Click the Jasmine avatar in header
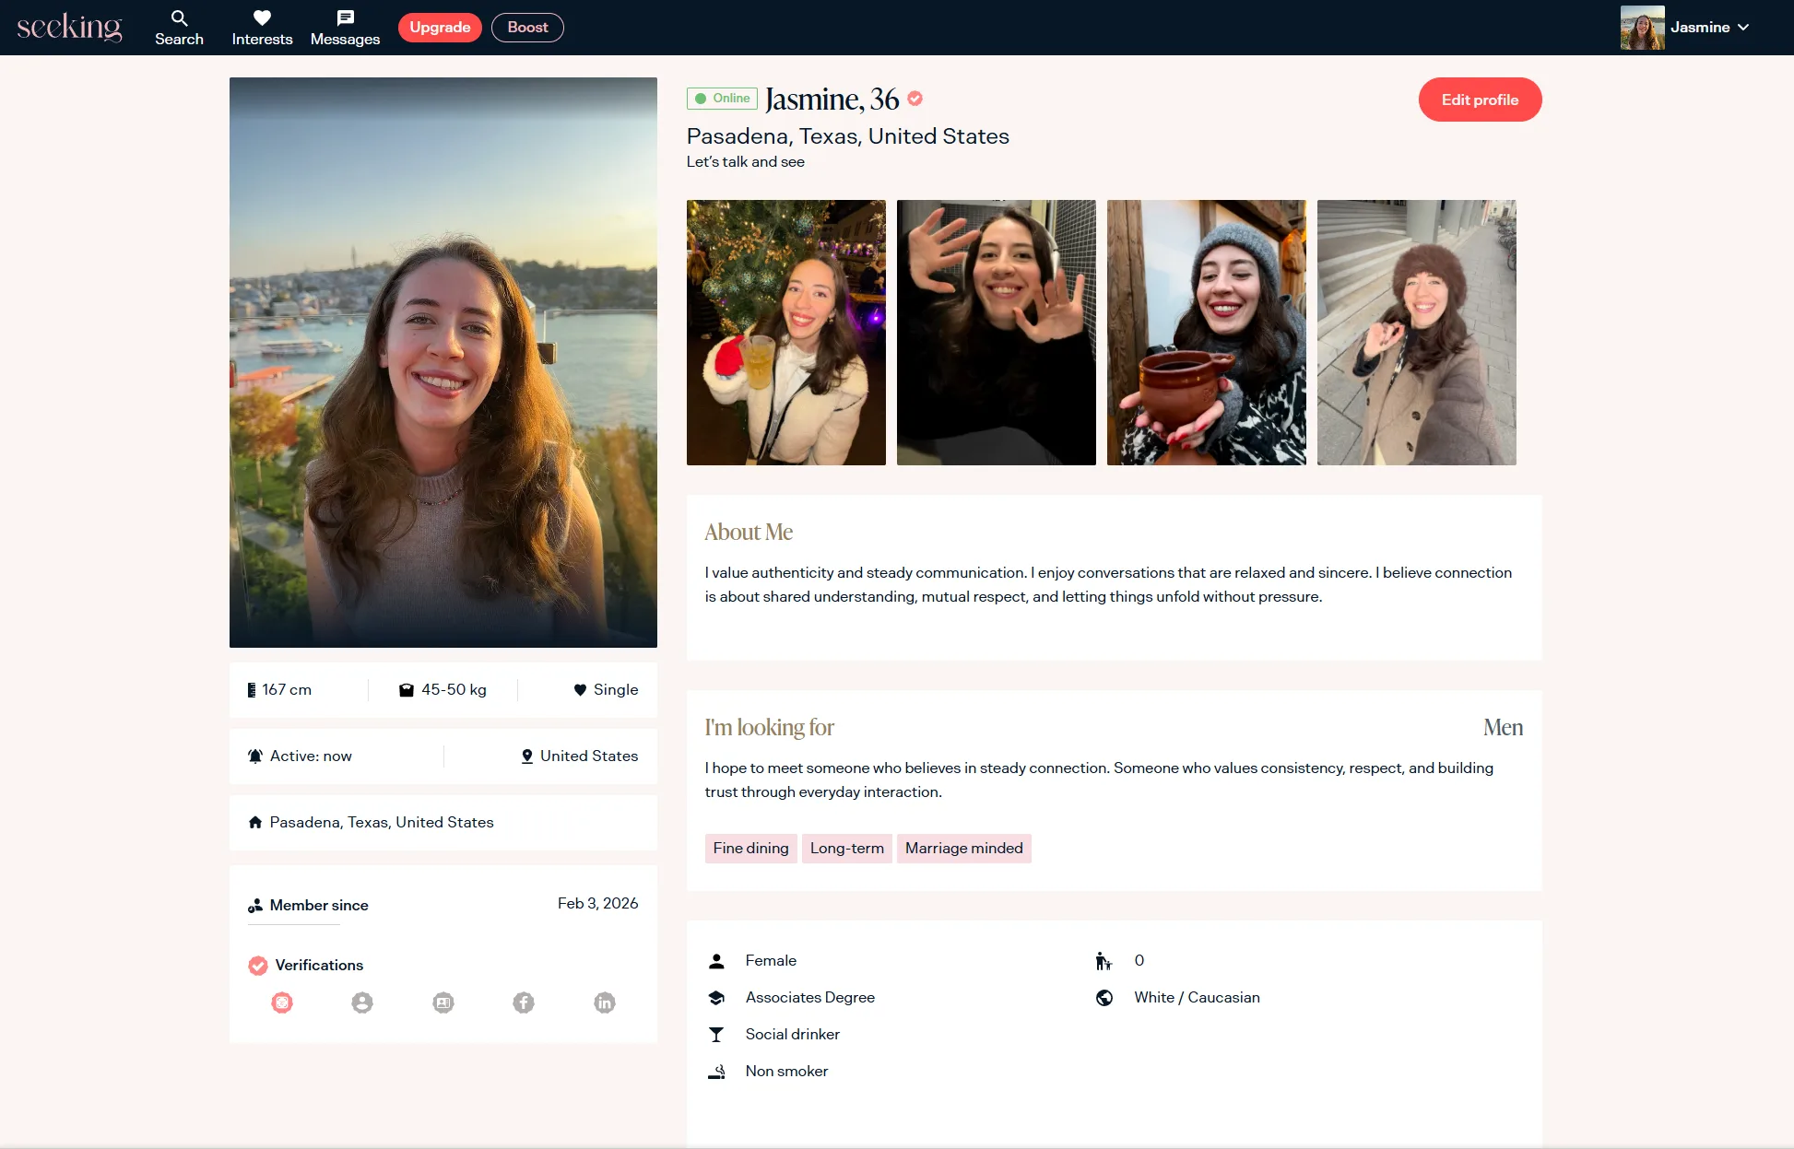This screenshot has height=1149, width=1794. [1642, 28]
